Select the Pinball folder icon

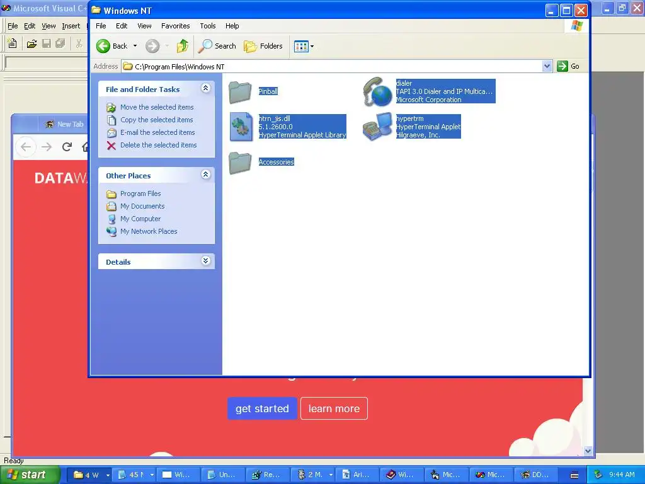click(x=240, y=92)
